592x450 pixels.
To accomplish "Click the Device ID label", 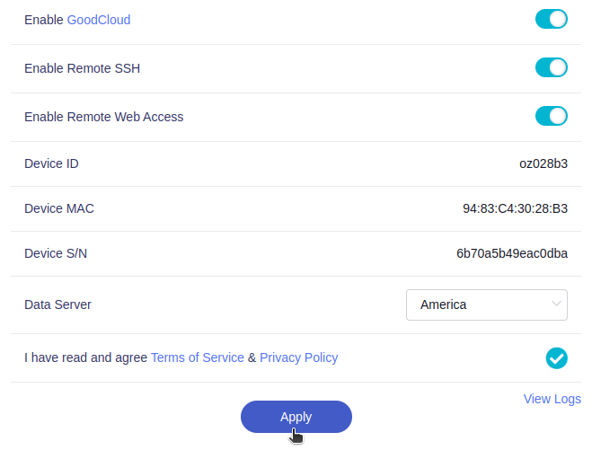I will 51,163.
